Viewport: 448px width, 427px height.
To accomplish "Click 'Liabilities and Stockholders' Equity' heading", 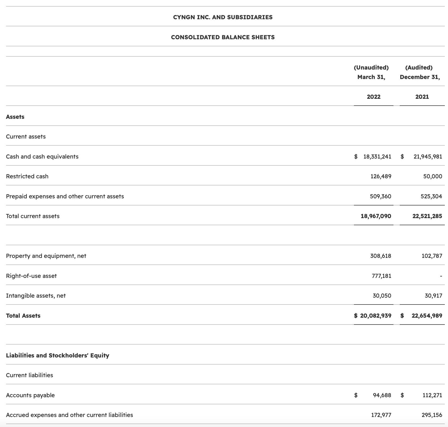I will [57, 355].
